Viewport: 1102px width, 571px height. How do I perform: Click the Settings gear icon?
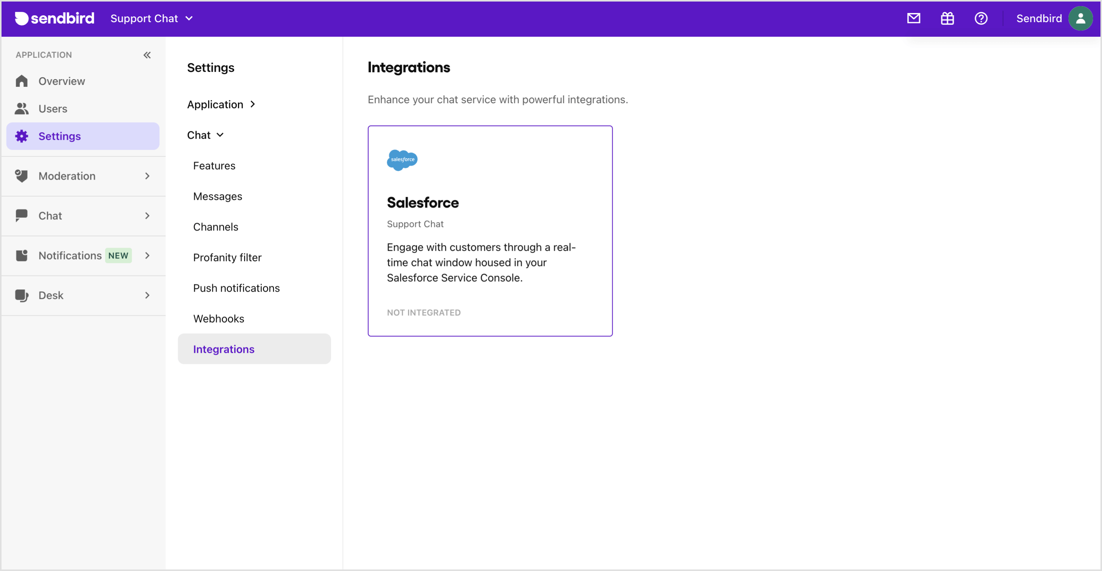22,136
